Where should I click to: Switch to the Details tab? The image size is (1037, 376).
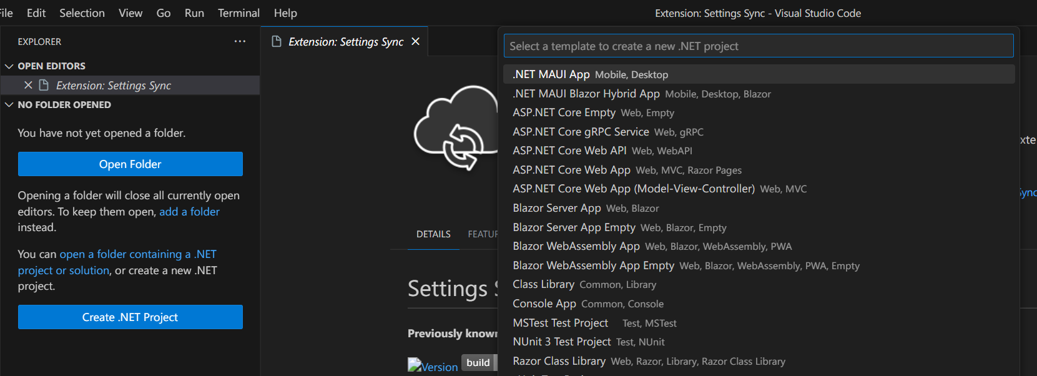(433, 234)
